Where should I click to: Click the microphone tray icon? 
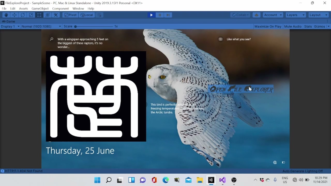pyautogui.click(x=275, y=180)
